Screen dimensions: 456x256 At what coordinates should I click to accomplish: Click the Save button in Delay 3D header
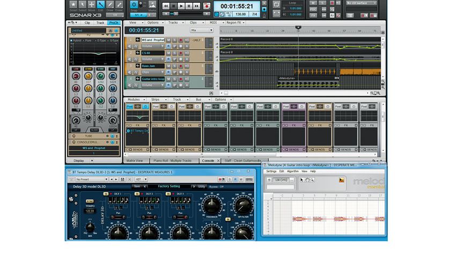click(137, 186)
